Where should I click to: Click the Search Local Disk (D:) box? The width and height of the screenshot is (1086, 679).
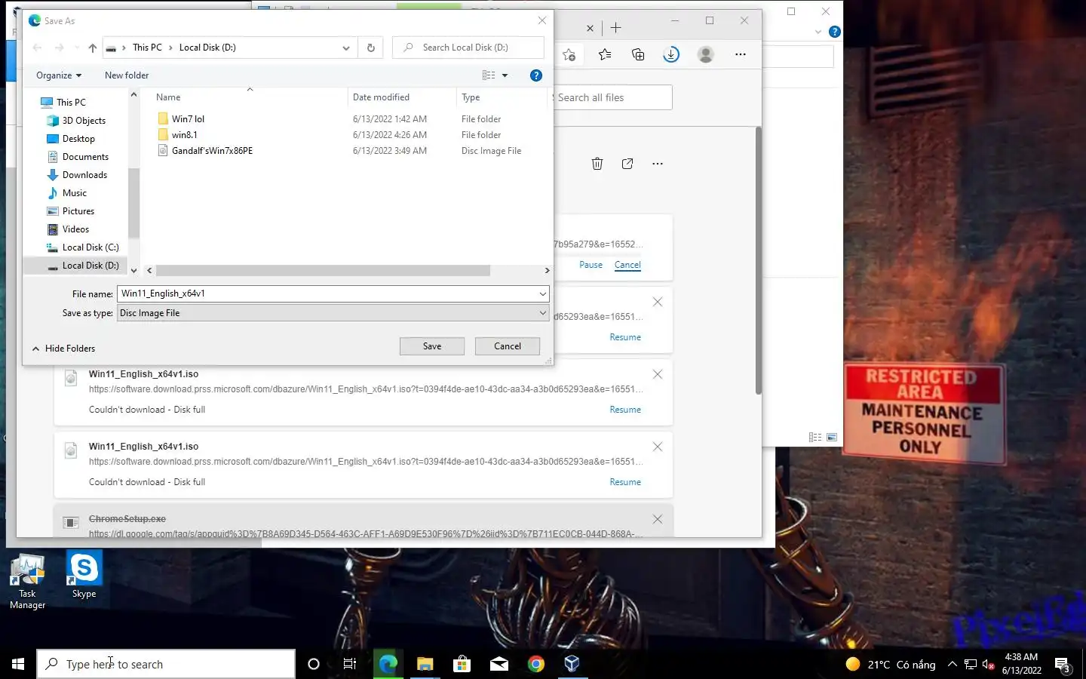click(x=468, y=48)
